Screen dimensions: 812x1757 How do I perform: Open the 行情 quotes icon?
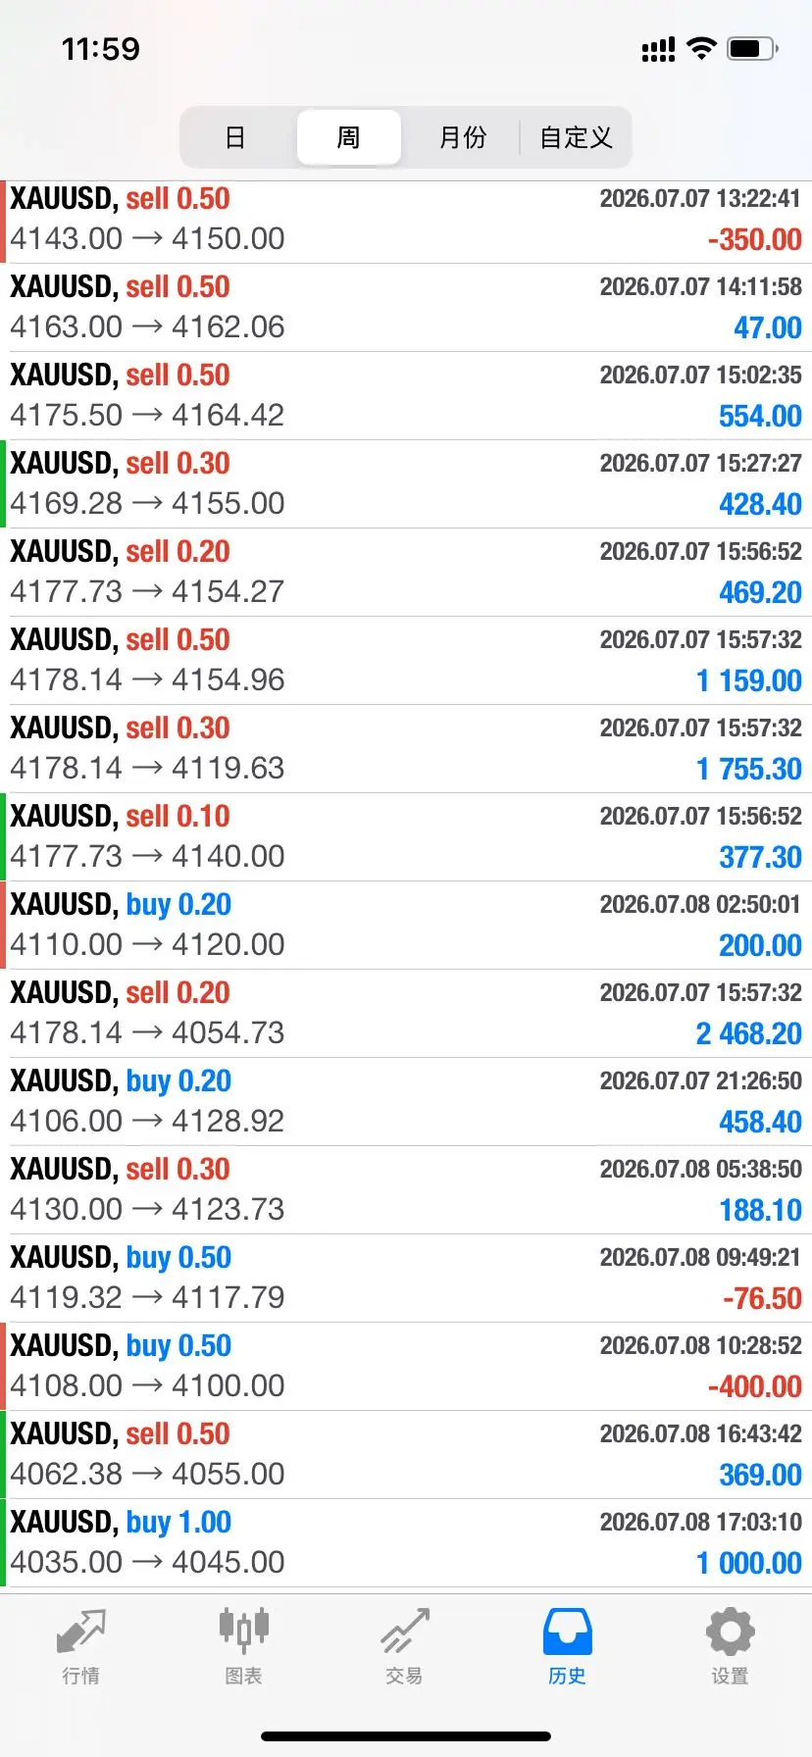tap(80, 1631)
